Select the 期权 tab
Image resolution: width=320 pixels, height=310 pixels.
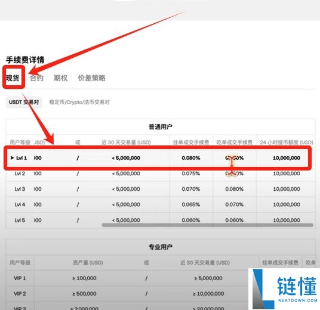tap(61, 78)
